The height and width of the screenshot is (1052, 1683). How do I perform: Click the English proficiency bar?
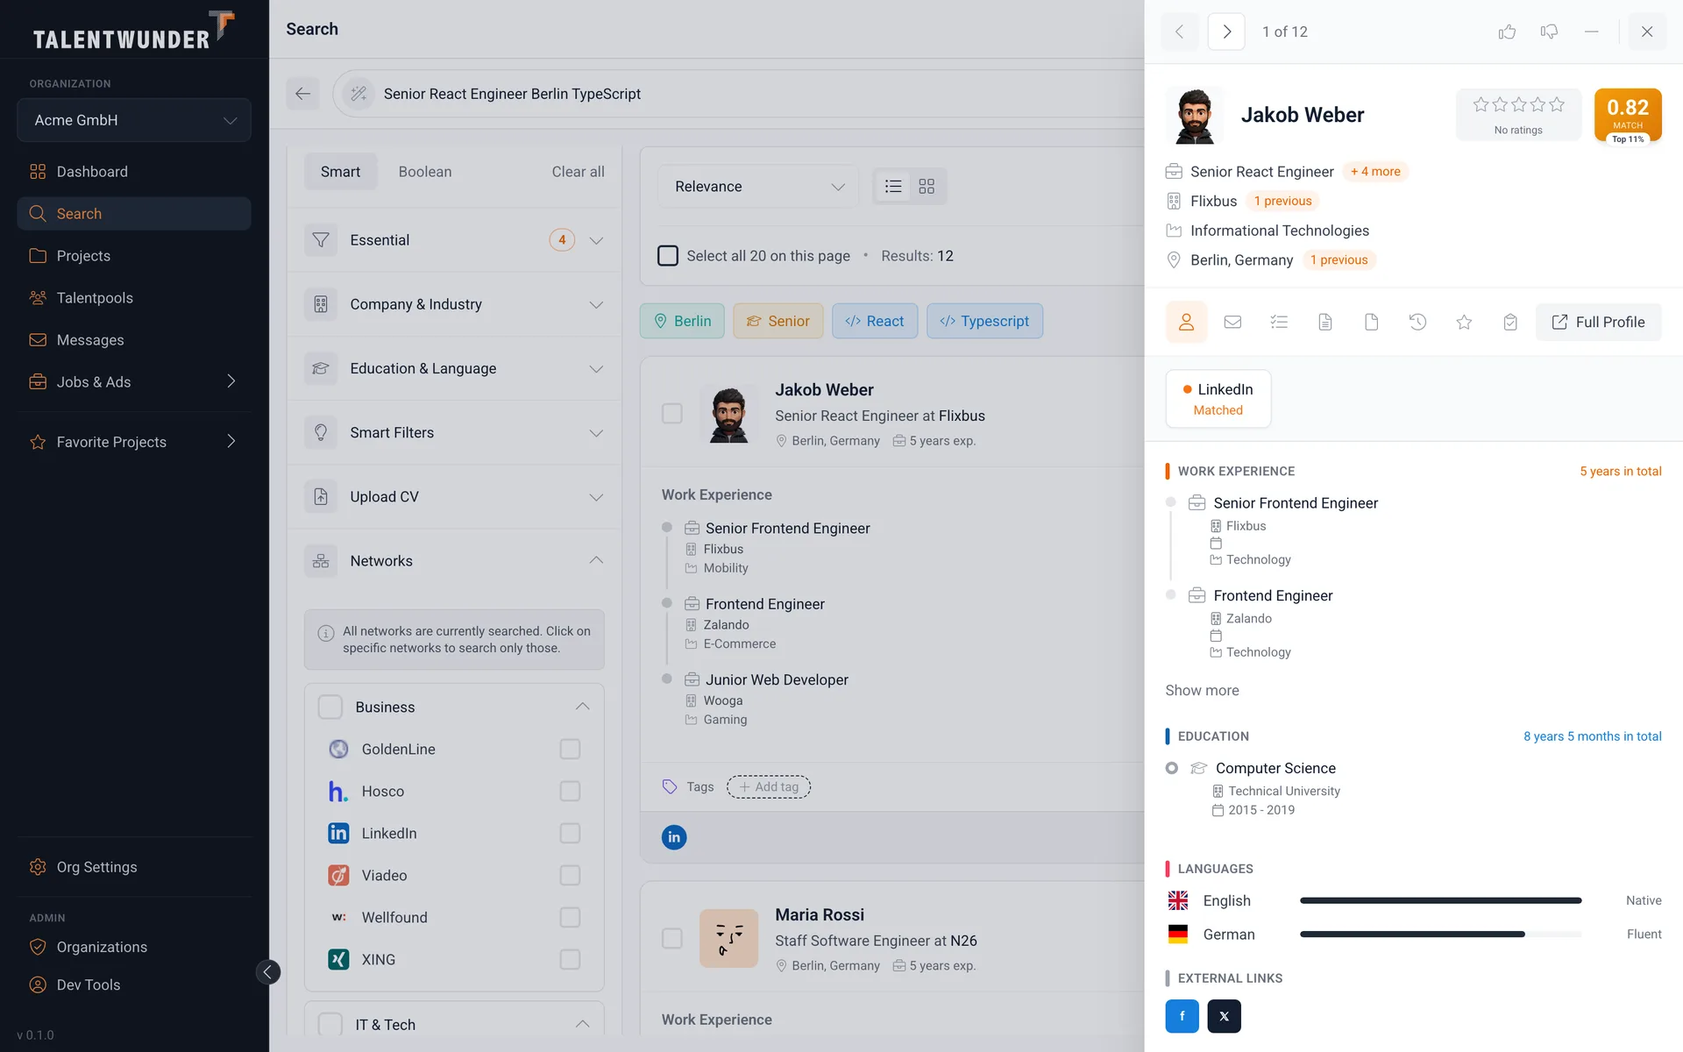tap(1440, 900)
